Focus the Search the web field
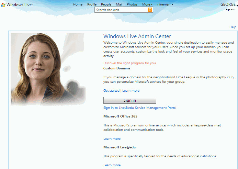Image resolution: width=238 pixels, height=169 pixels. point(122,10)
